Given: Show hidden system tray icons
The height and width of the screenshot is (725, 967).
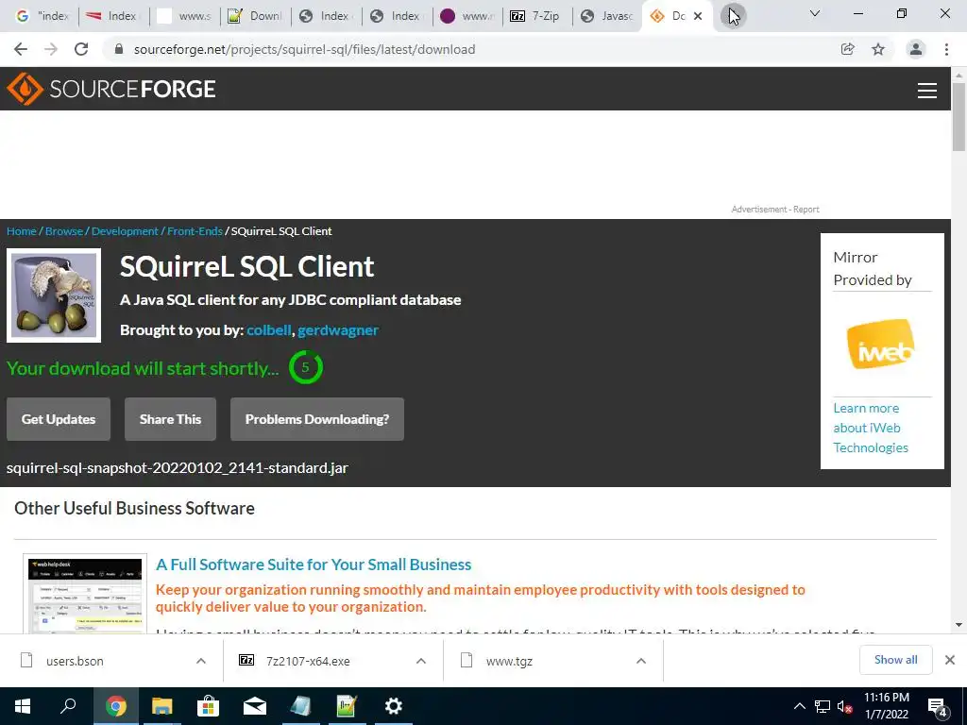Looking at the screenshot, I should coord(799,706).
